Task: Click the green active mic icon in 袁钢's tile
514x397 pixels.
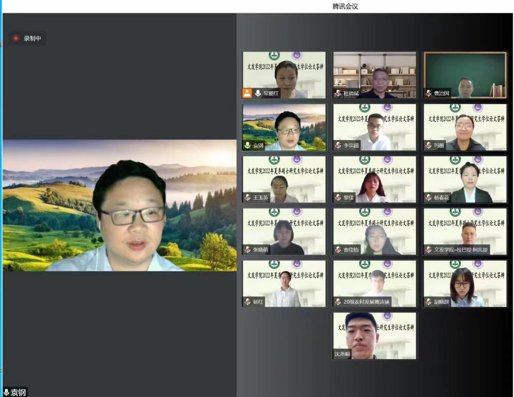Action: tap(247, 145)
